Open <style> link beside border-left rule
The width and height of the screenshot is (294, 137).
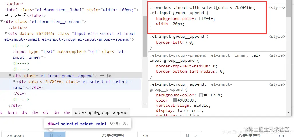(x=277, y=37)
